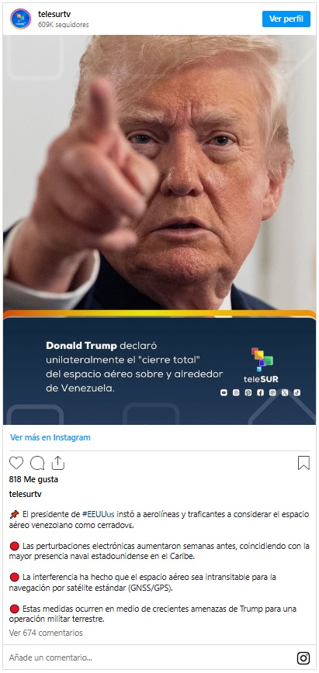
Task: Click the TikTok icon in the banner
Action: click(x=296, y=392)
